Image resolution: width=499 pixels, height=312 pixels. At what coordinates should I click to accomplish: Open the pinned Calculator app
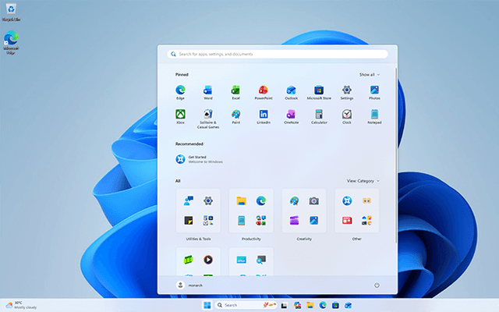pos(319,116)
